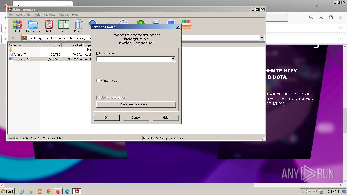Viewport: 347px width, 195px height.
Task: Open the Enter password dropdown arrow
Action: [173, 59]
